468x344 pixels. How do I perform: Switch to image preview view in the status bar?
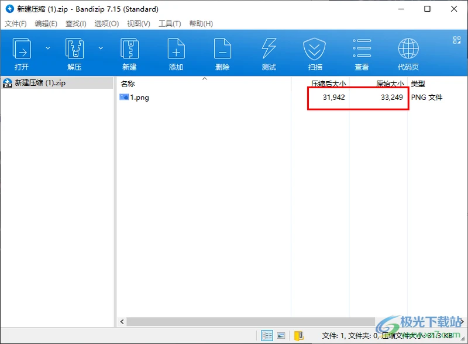[281, 336]
